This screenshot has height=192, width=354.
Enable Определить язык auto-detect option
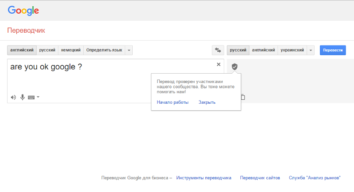tap(104, 50)
